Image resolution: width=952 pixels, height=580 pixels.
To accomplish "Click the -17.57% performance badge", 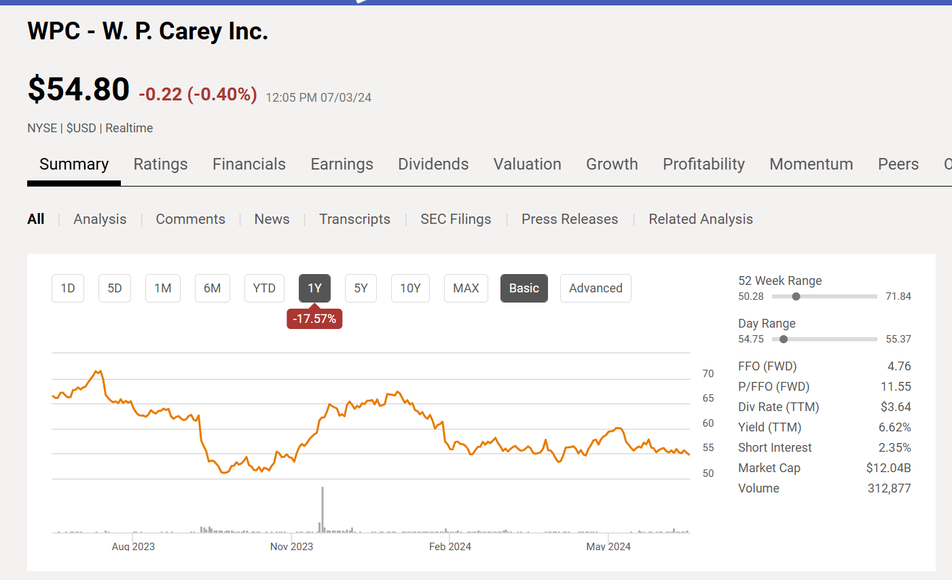I will [x=314, y=319].
